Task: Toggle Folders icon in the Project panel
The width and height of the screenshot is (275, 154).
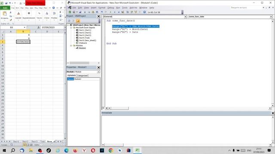Action: click(x=78, y=21)
